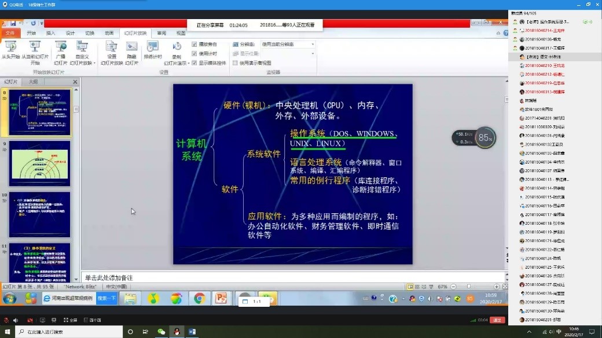Image resolution: width=602 pixels, height=338 pixels.
Task: Click Hide Slide (隐藏幻灯片) in ribbon
Action: coord(132,53)
